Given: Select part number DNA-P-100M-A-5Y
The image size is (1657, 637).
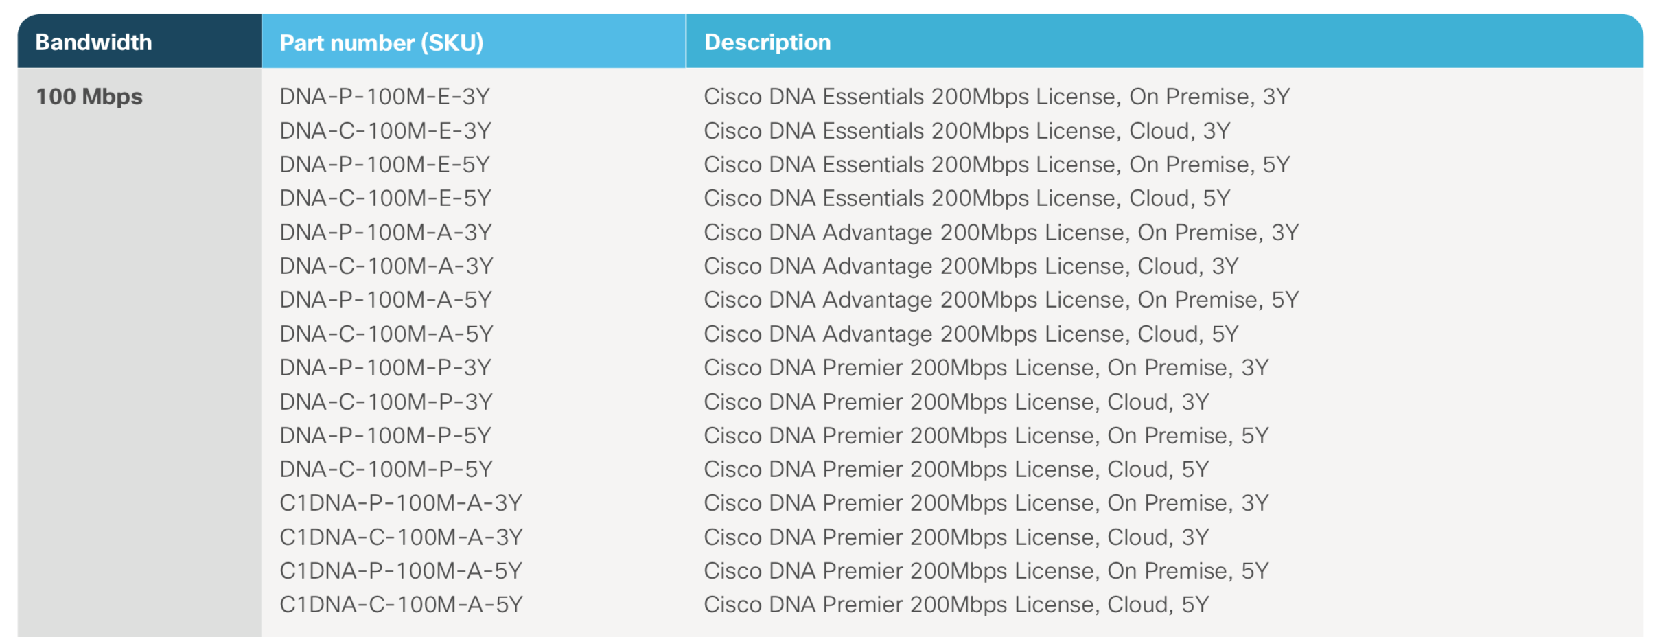Looking at the screenshot, I should click(386, 300).
